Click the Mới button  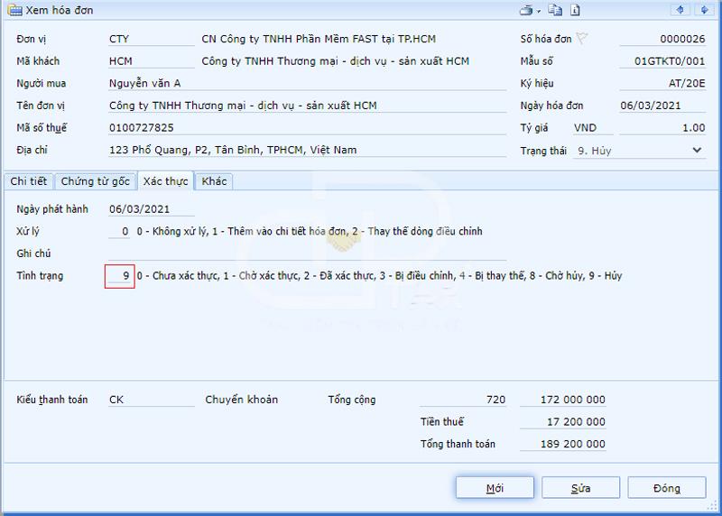point(495,488)
